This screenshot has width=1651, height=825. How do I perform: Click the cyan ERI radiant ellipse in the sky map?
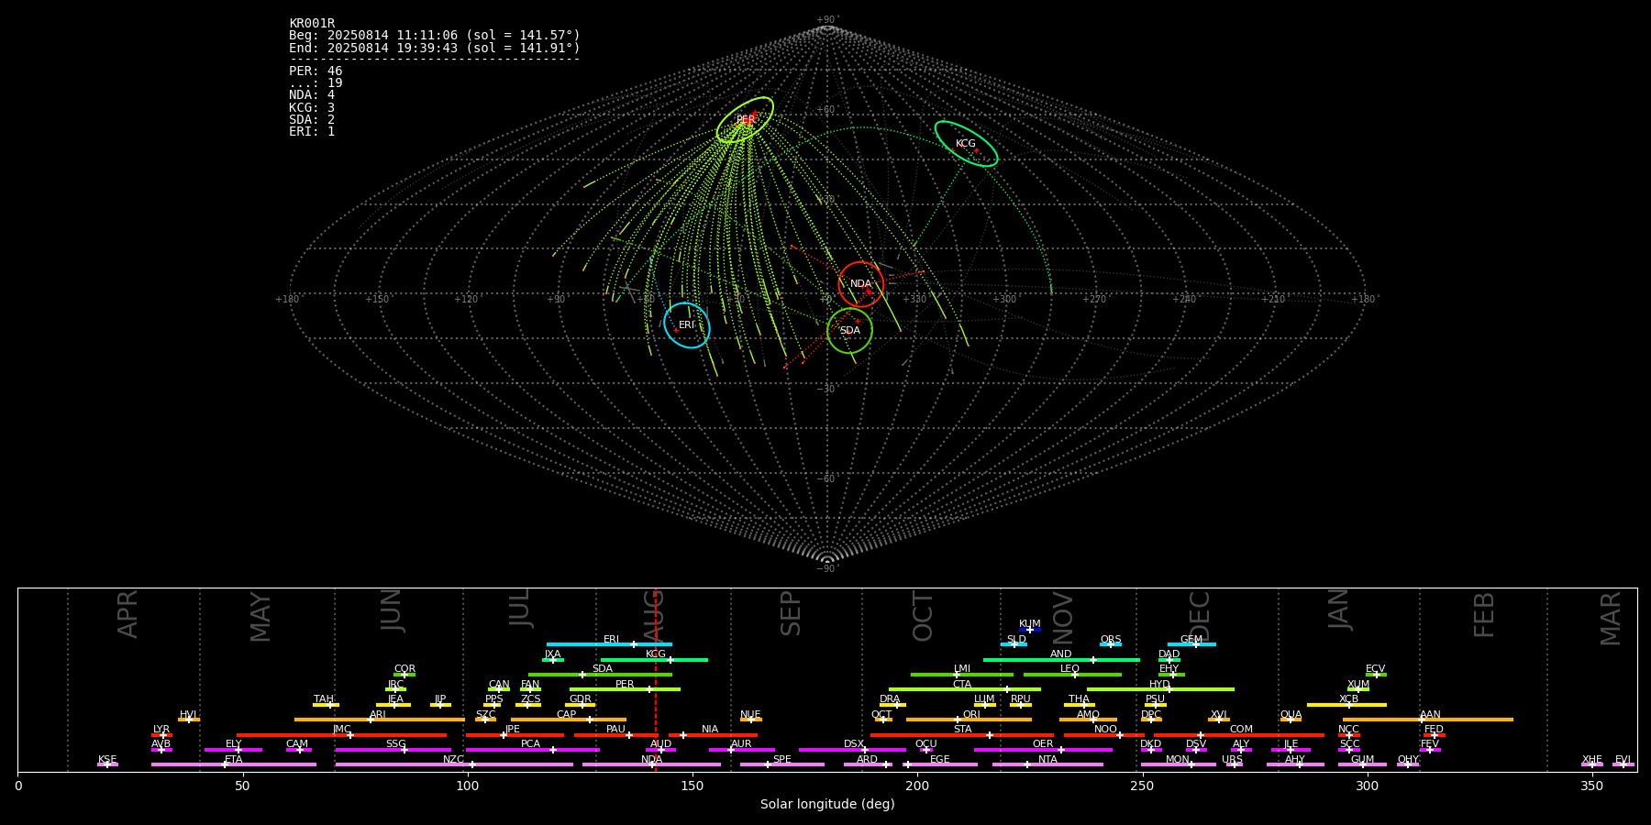click(x=687, y=325)
